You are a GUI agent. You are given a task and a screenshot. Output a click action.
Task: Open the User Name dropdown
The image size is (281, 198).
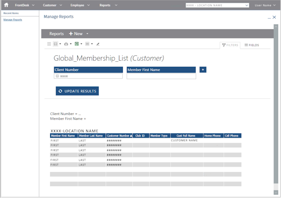265,5
